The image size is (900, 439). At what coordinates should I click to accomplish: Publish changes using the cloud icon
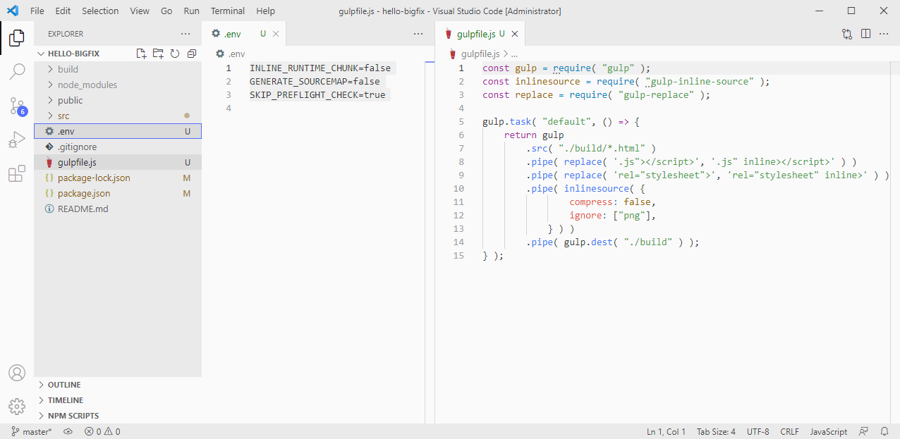(68, 431)
